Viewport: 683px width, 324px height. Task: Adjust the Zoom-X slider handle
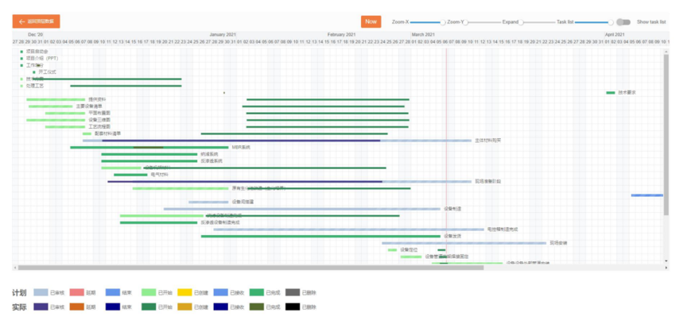pyautogui.click(x=444, y=22)
